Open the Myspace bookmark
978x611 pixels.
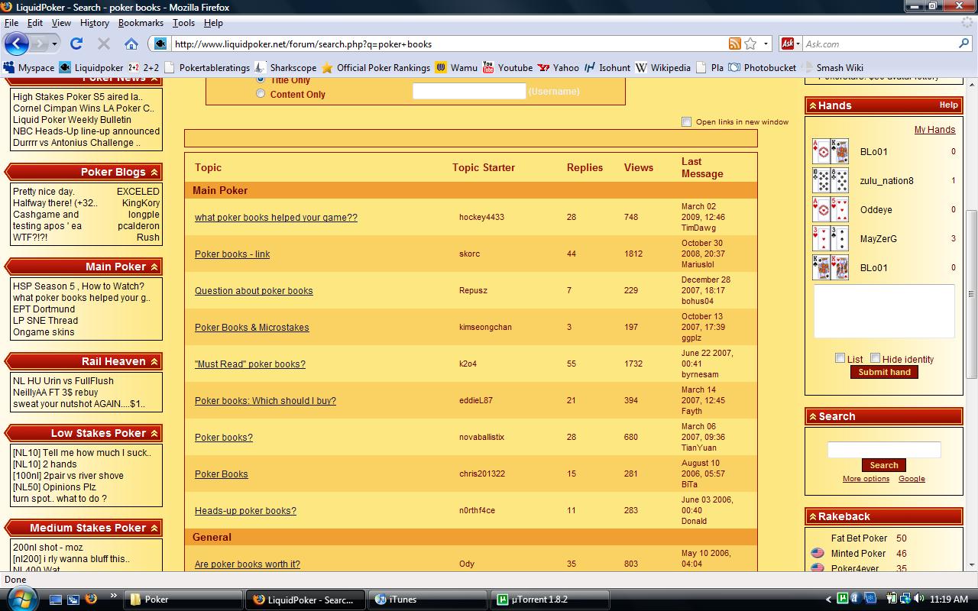point(30,67)
